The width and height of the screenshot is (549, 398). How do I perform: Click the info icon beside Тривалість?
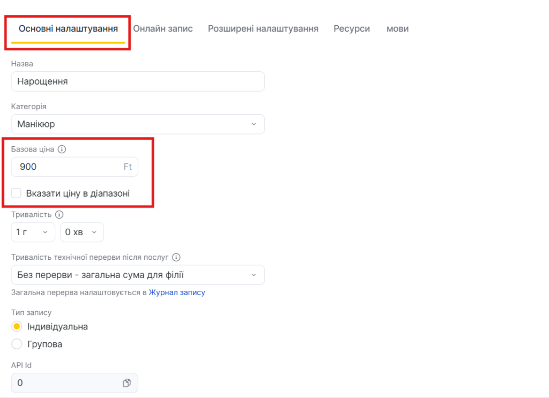click(59, 215)
